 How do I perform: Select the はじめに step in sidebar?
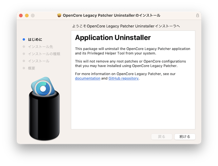[x=35, y=39]
